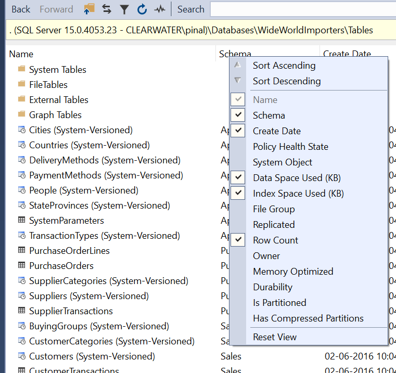The image size is (396, 373).
Task: Select the Cities temporal table icon
Action: (x=22, y=130)
